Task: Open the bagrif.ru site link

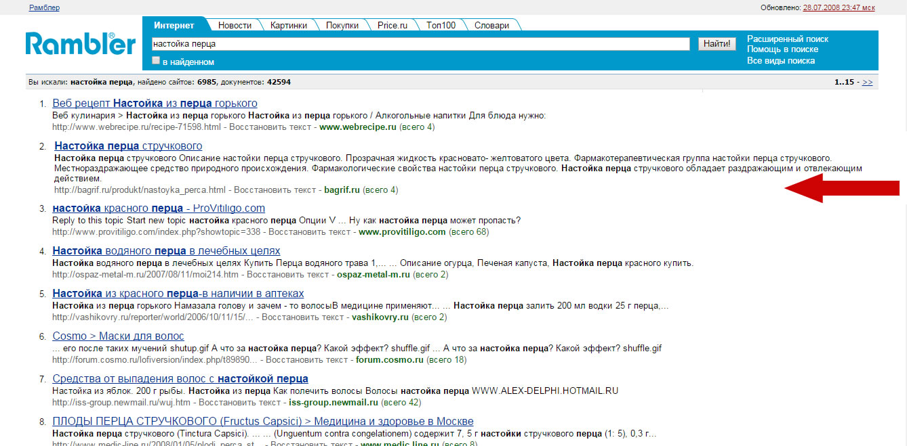Action: (342, 190)
